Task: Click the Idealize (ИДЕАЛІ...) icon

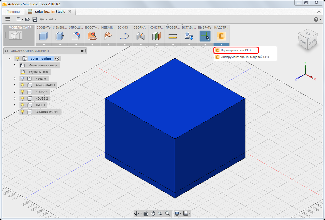Action: (108, 36)
